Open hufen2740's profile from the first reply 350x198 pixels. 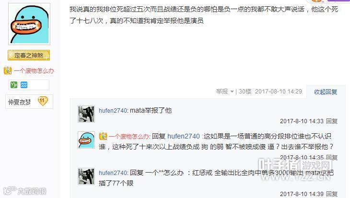point(113,110)
